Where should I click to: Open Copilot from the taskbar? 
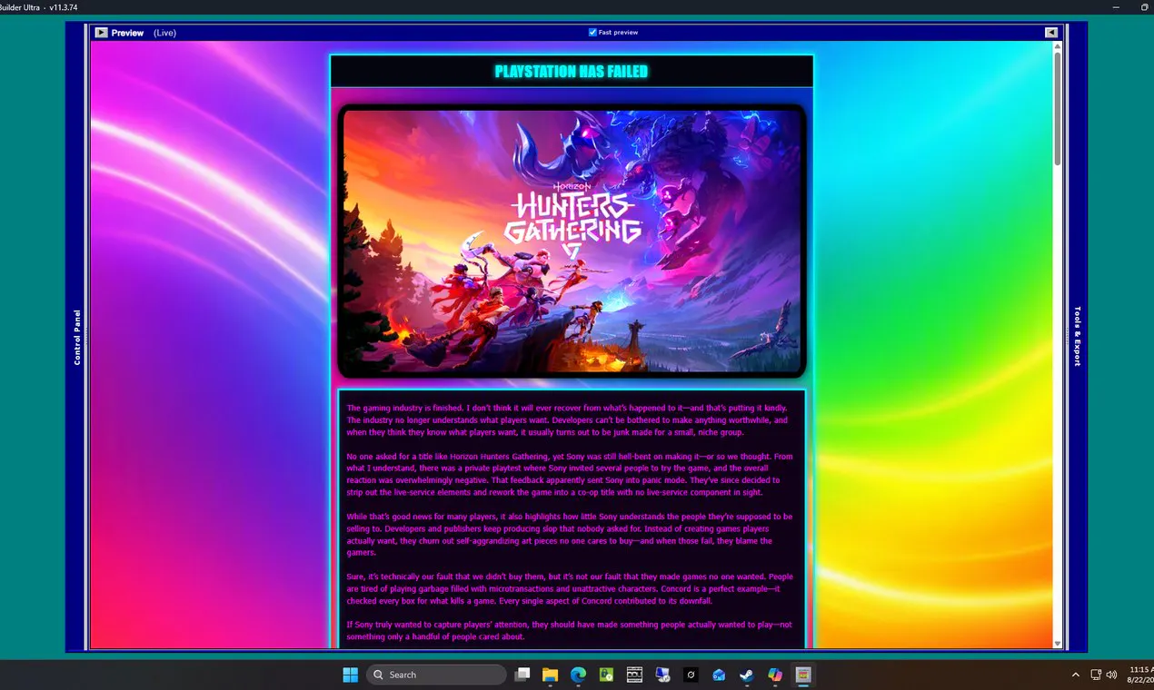[774, 675]
